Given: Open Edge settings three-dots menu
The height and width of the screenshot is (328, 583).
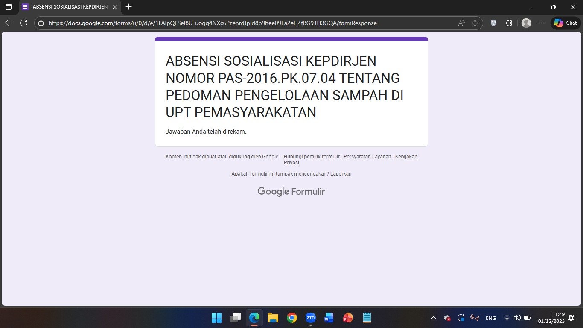Looking at the screenshot, I should click(542, 23).
